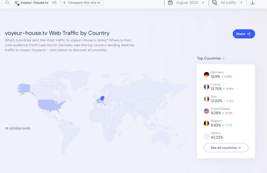
Task: Open See all countries link
Action: pyautogui.click(x=226, y=148)
